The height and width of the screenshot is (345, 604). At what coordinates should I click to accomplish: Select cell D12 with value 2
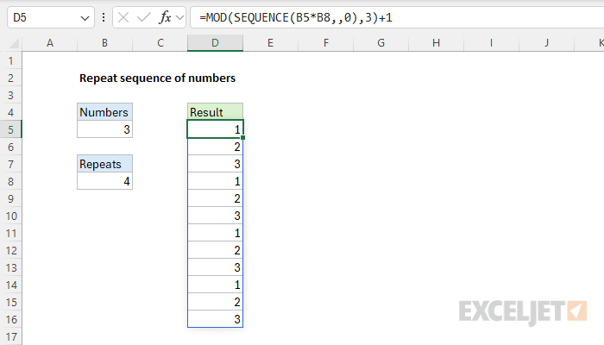(x=215, y=250)
